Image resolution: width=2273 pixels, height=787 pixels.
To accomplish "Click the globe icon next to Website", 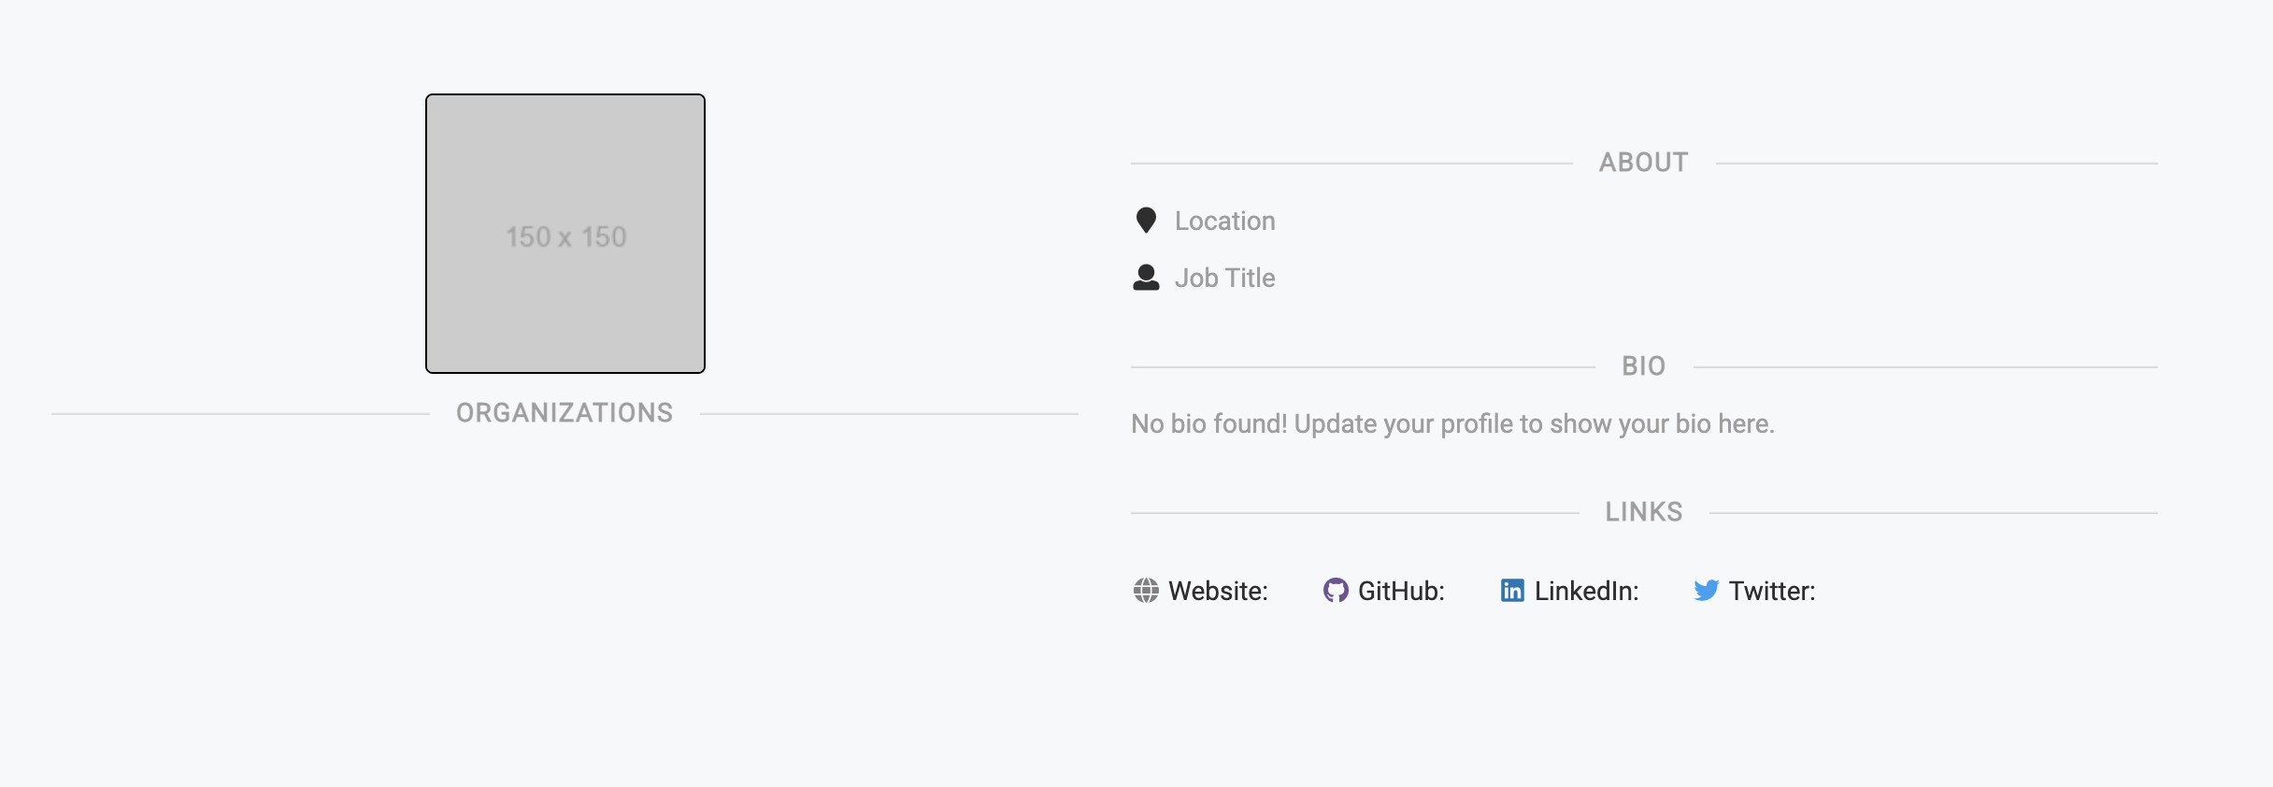I will 1147,591.
